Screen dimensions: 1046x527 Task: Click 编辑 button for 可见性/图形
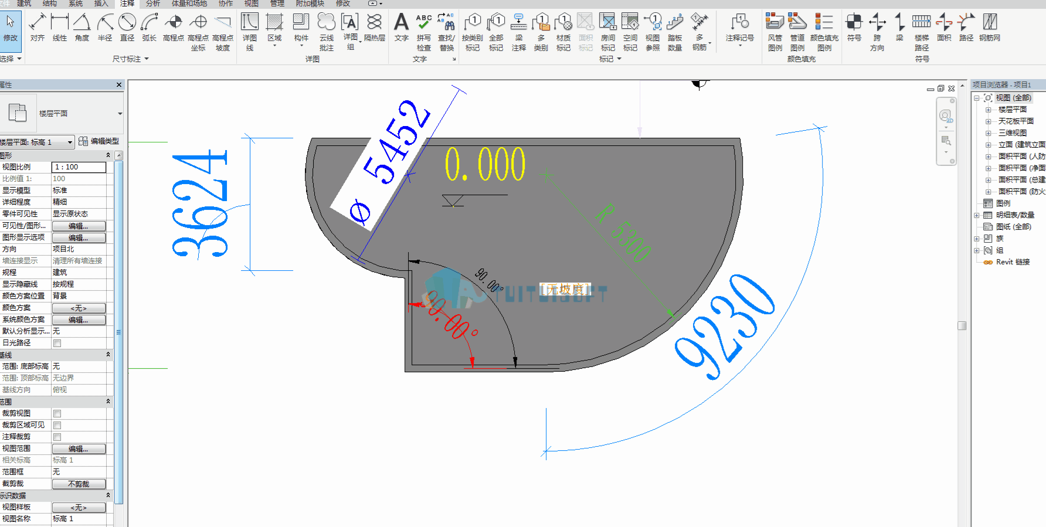click(x=79, y=226)
